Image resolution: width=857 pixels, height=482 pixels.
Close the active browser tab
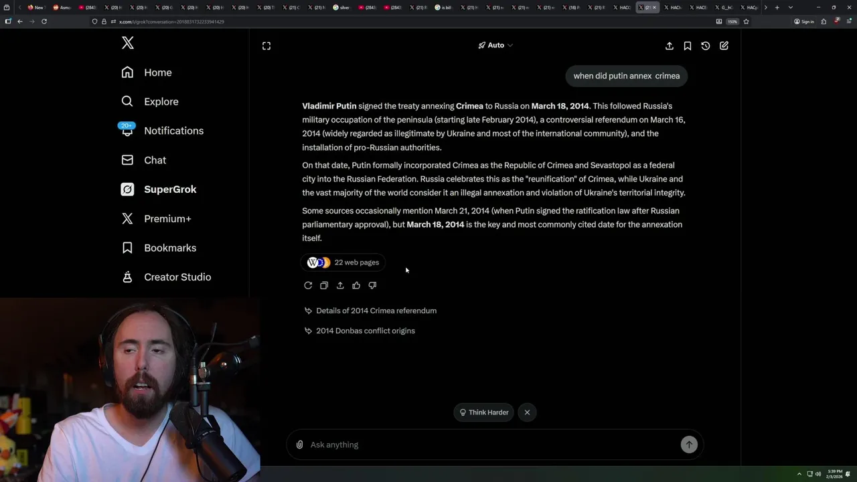pyautogui.click(x=655, y=7)
